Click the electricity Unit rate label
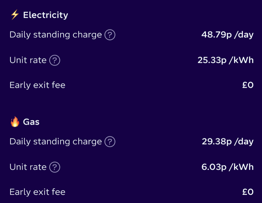 tap(28, 60)
